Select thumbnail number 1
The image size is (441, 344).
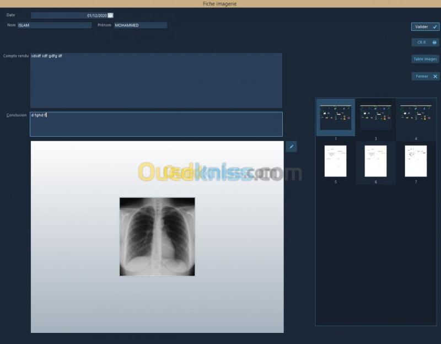pyautogui.click(x=336, y=117)
